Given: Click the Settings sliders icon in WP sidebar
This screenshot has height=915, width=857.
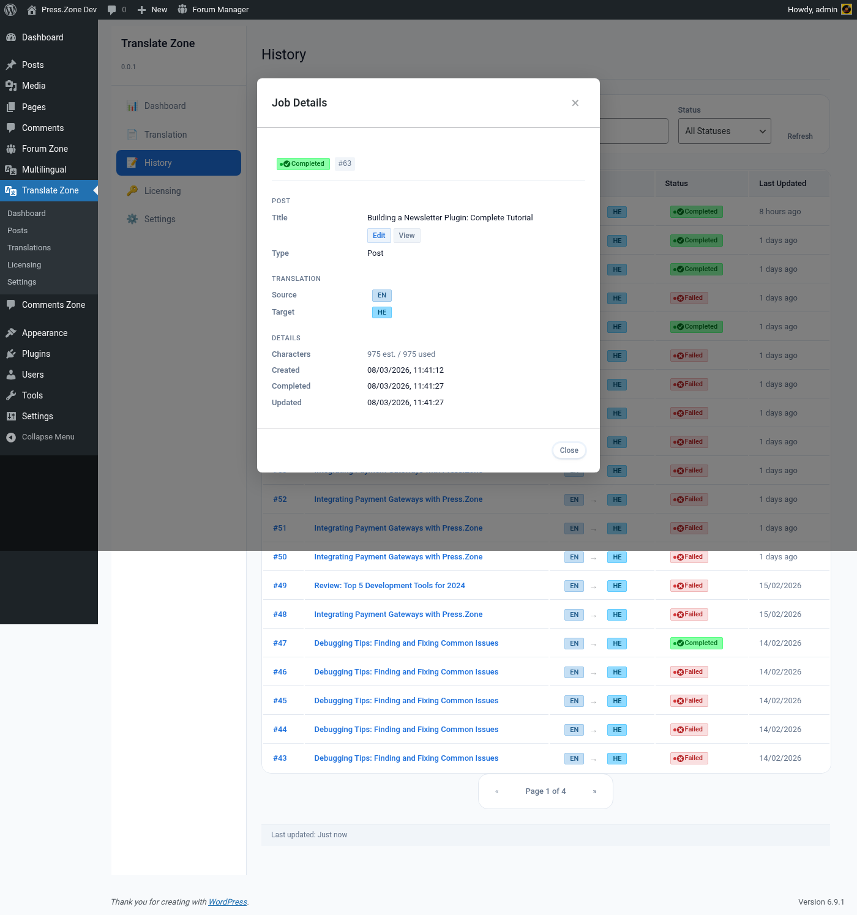Looking at the screenshot, I should 11,416.
